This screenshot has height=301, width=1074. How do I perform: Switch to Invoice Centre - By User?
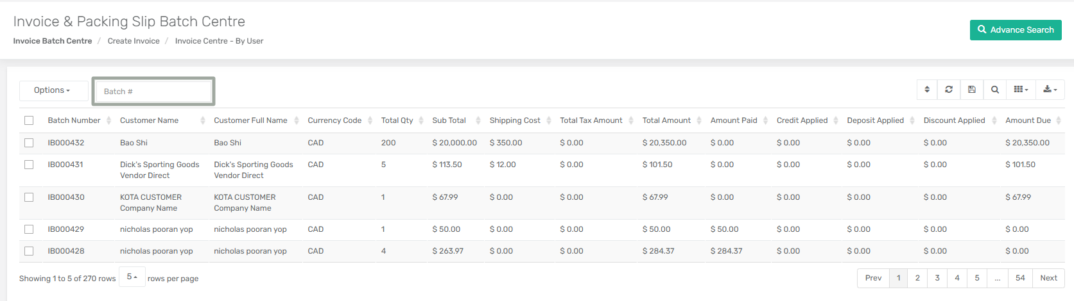click(x=219, y=41)
